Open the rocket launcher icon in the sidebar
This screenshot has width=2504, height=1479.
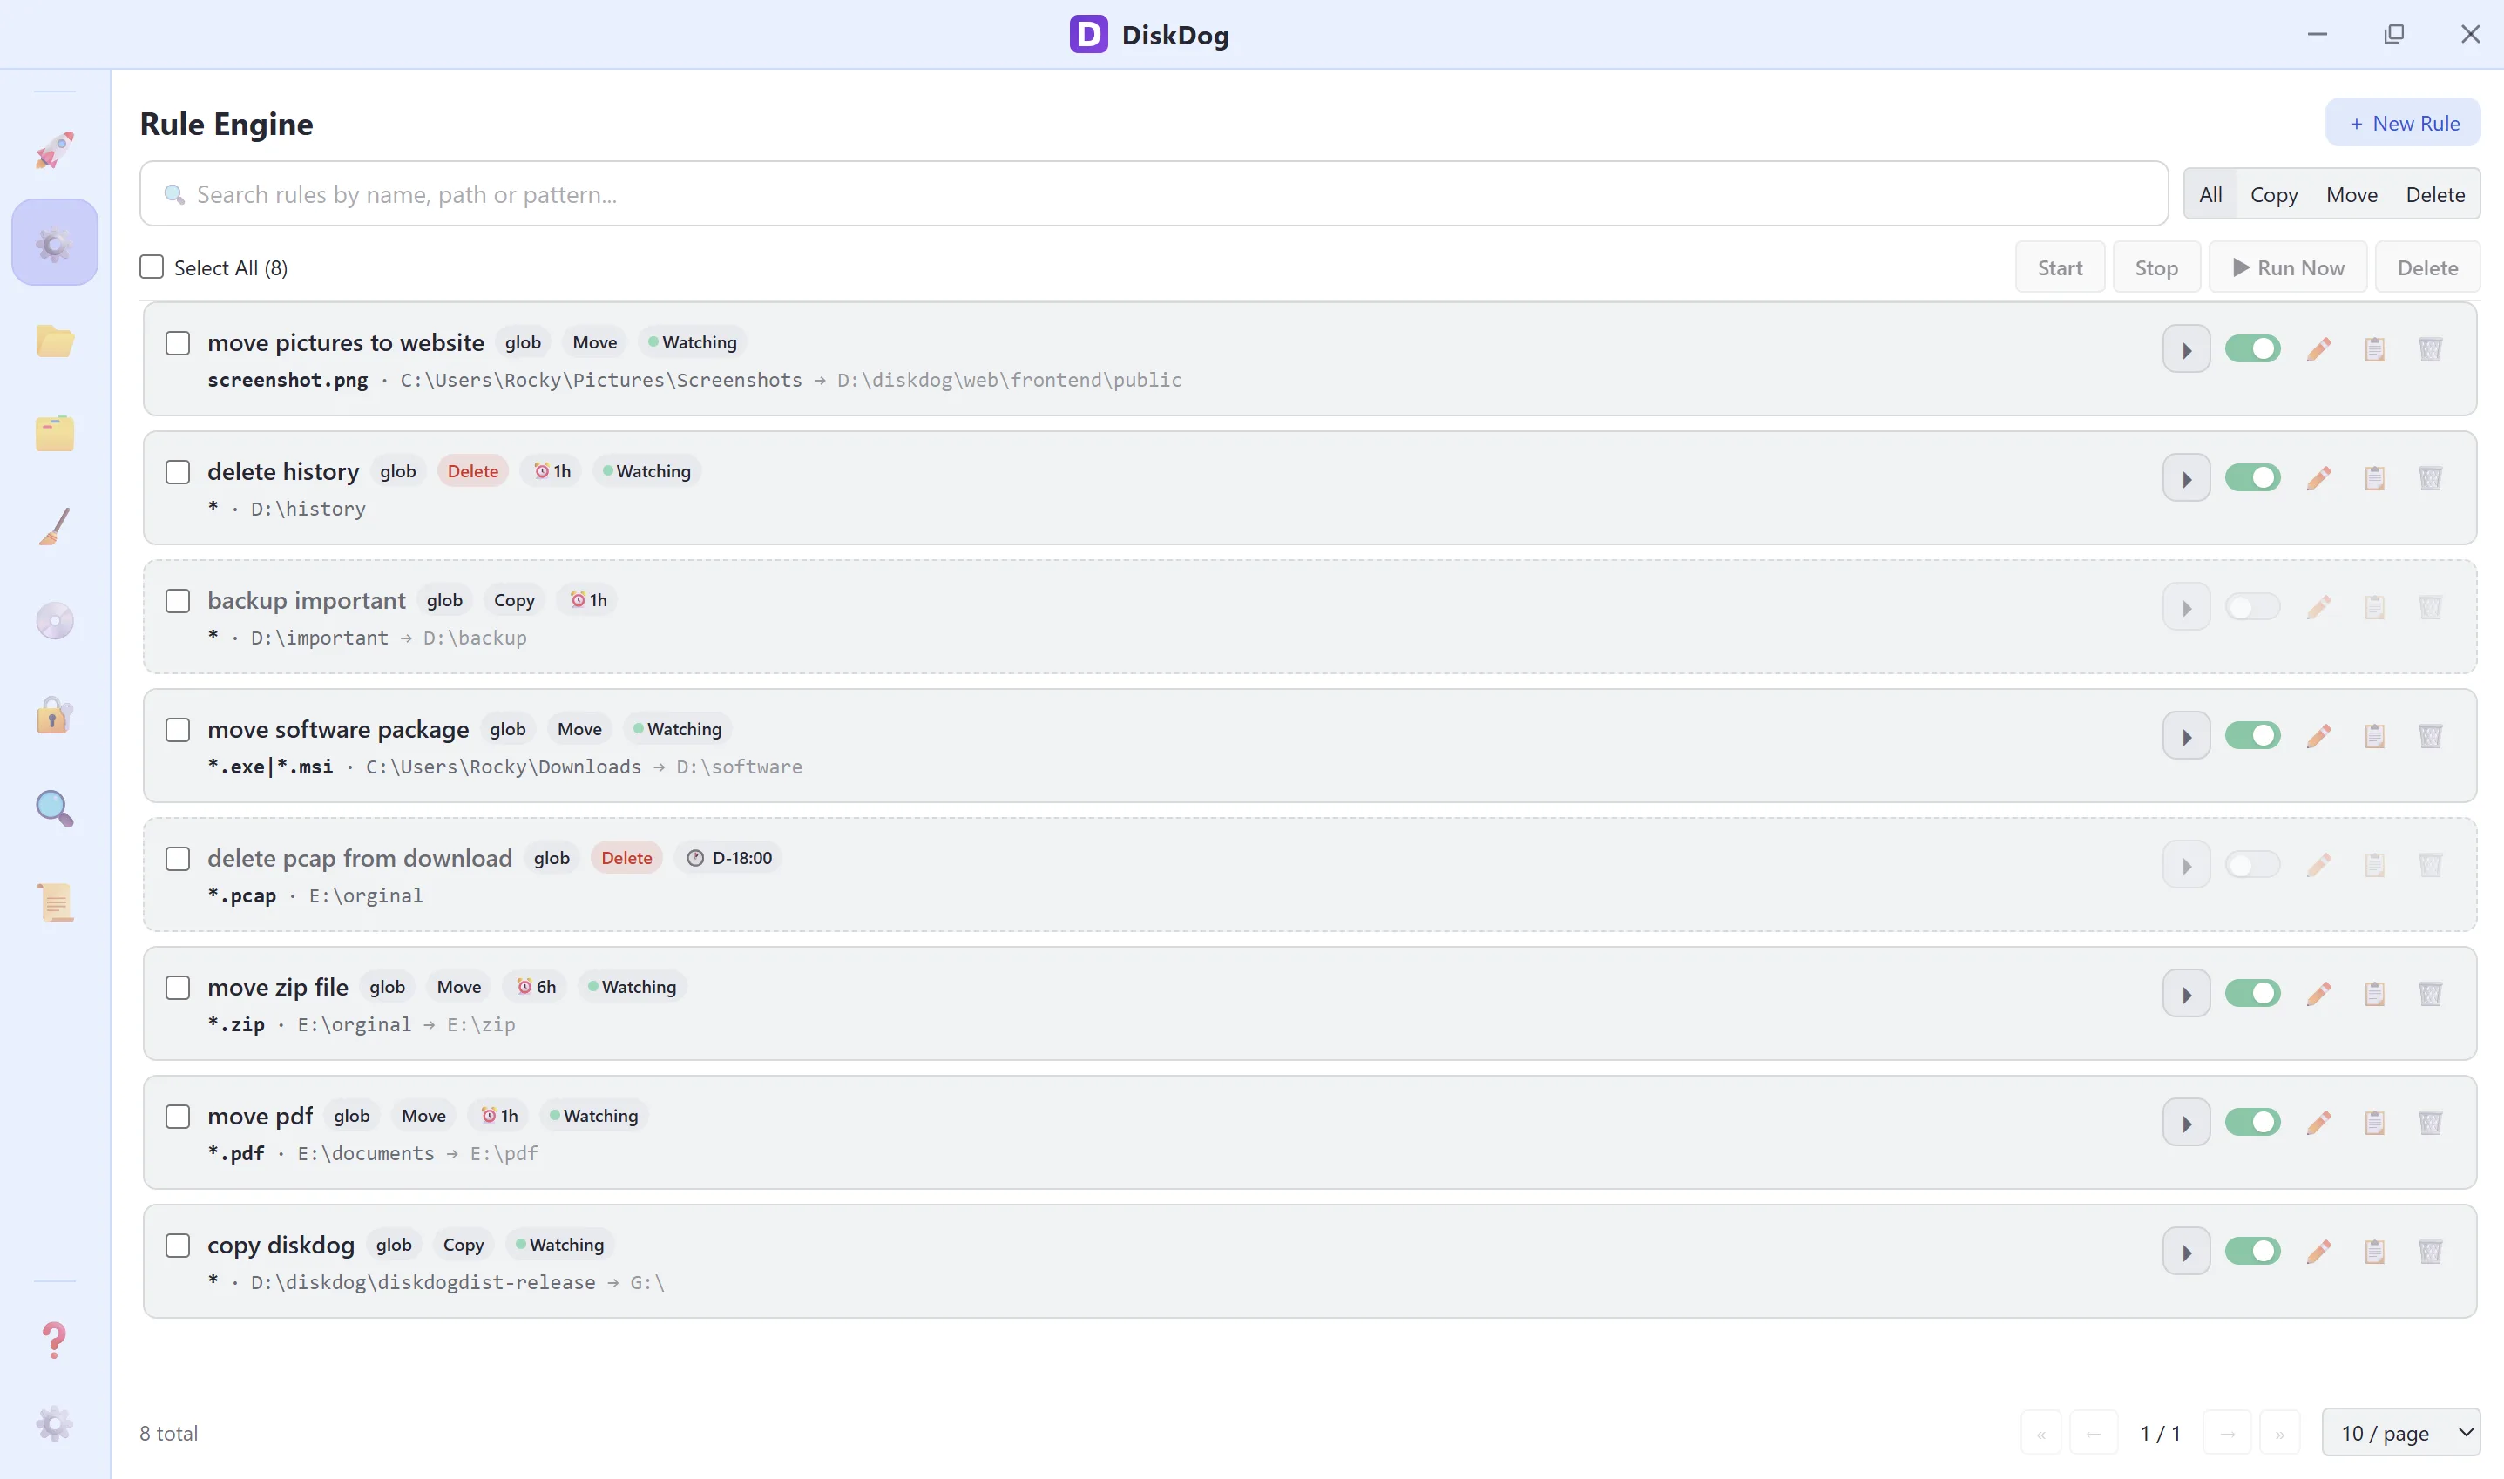55,150
